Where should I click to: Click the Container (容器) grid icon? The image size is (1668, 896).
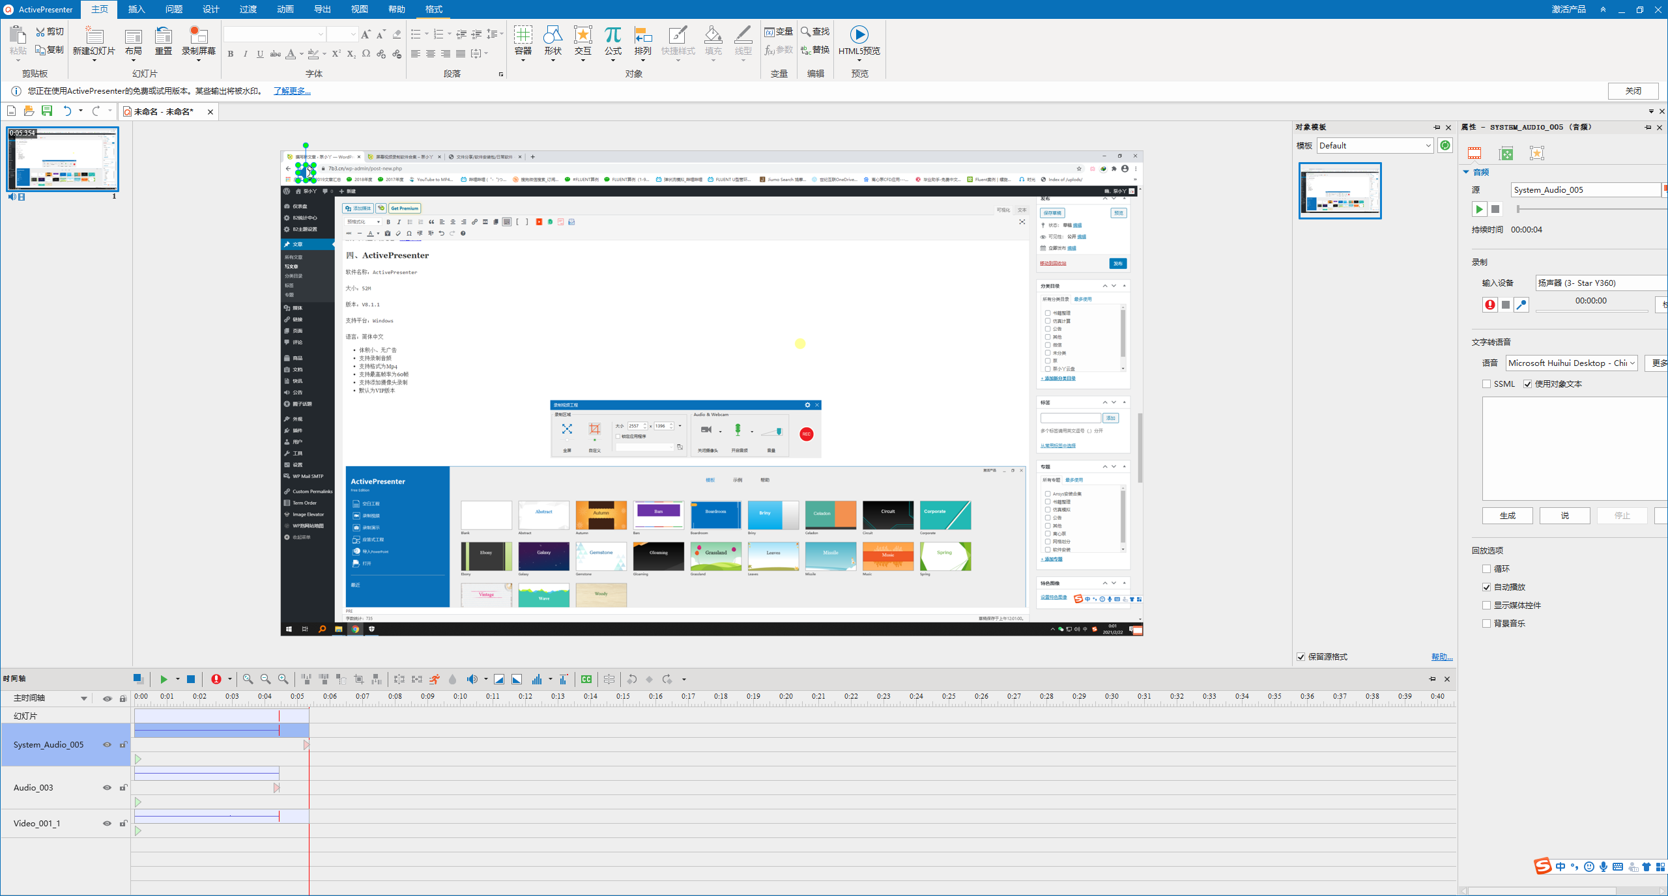click(x=523, y=35)
